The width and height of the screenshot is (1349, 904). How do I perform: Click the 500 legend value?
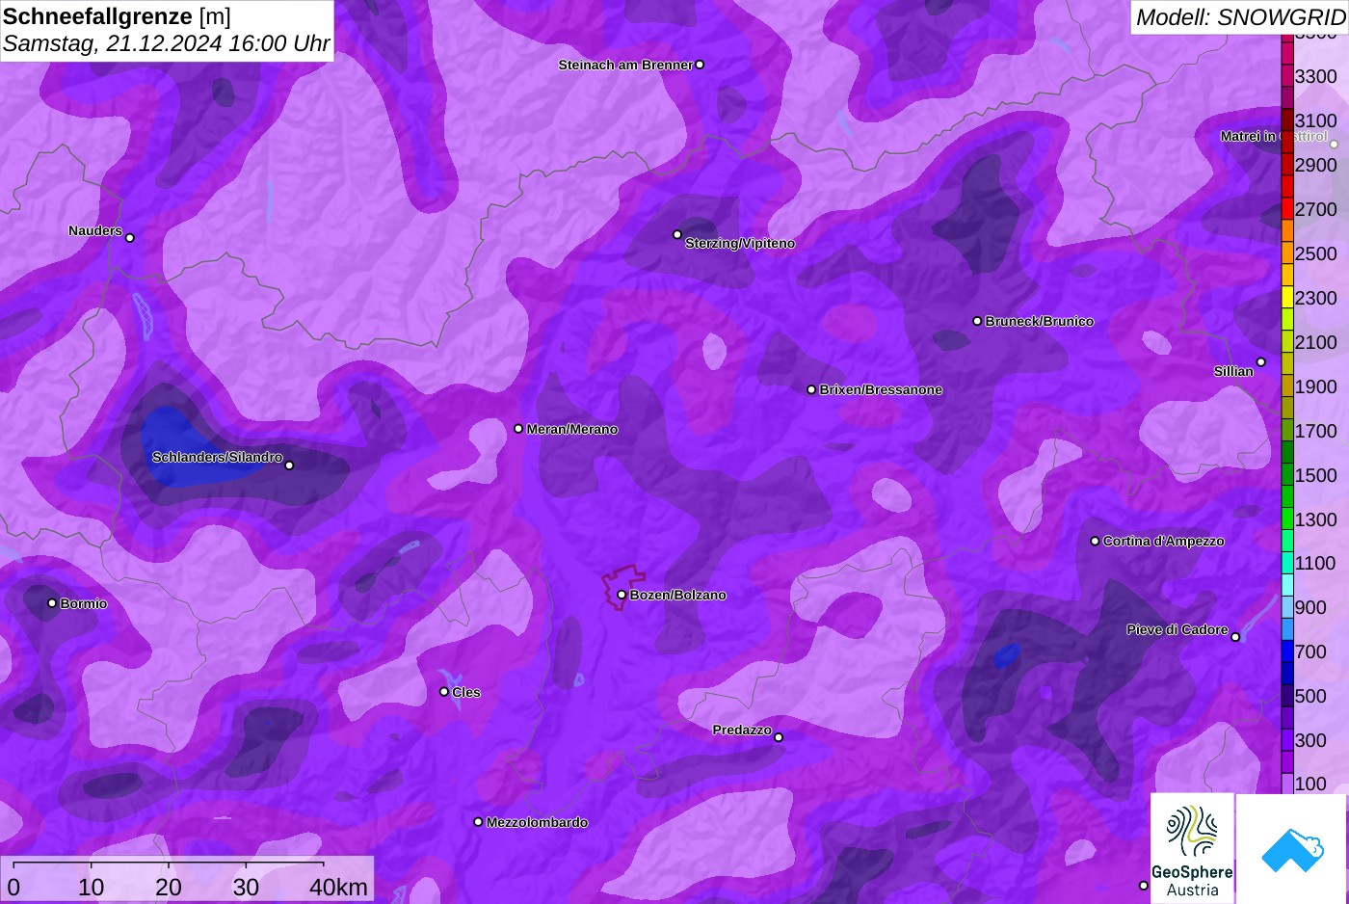pyautogui.click(x=1310, y=696)
